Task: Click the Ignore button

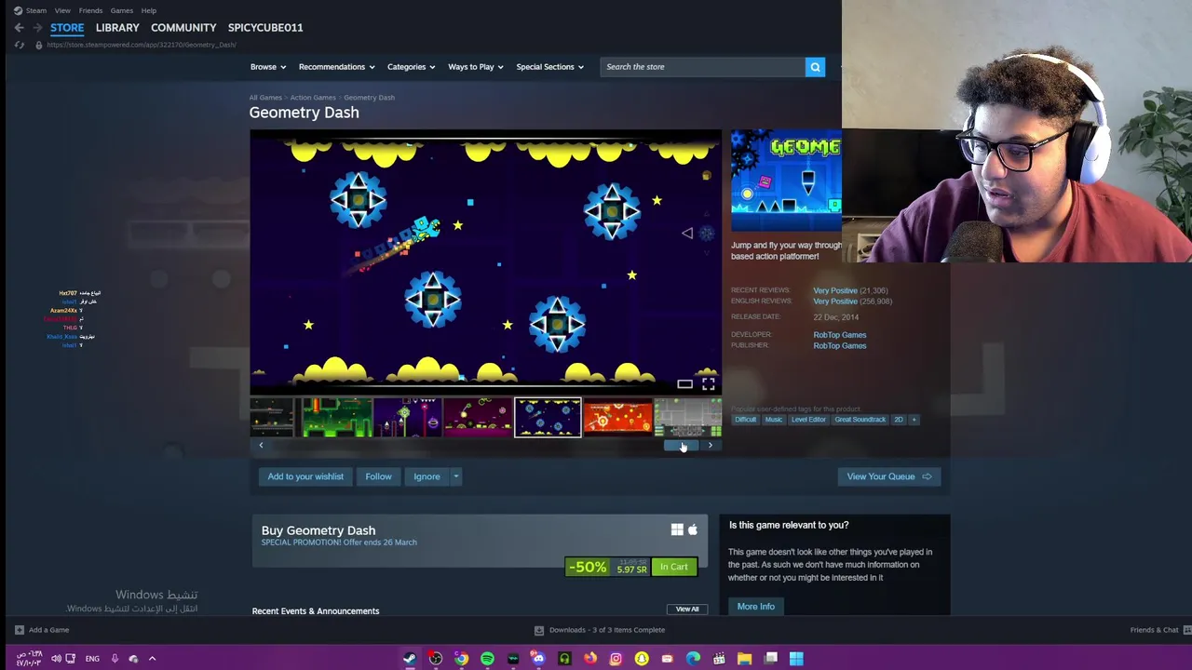Action: click(x=427, y=476)
